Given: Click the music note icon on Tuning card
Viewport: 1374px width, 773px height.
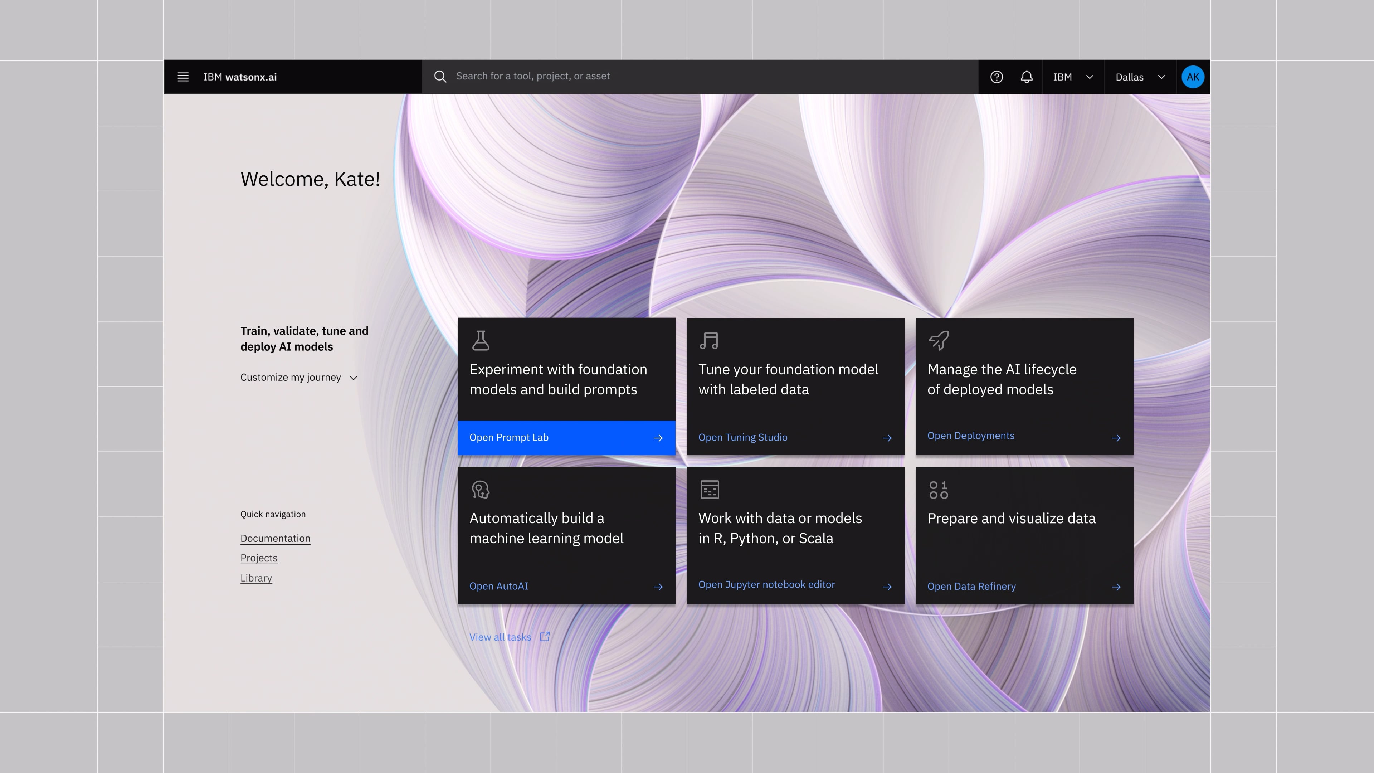Looking at the screenshot, I should [x=710, y=340].
